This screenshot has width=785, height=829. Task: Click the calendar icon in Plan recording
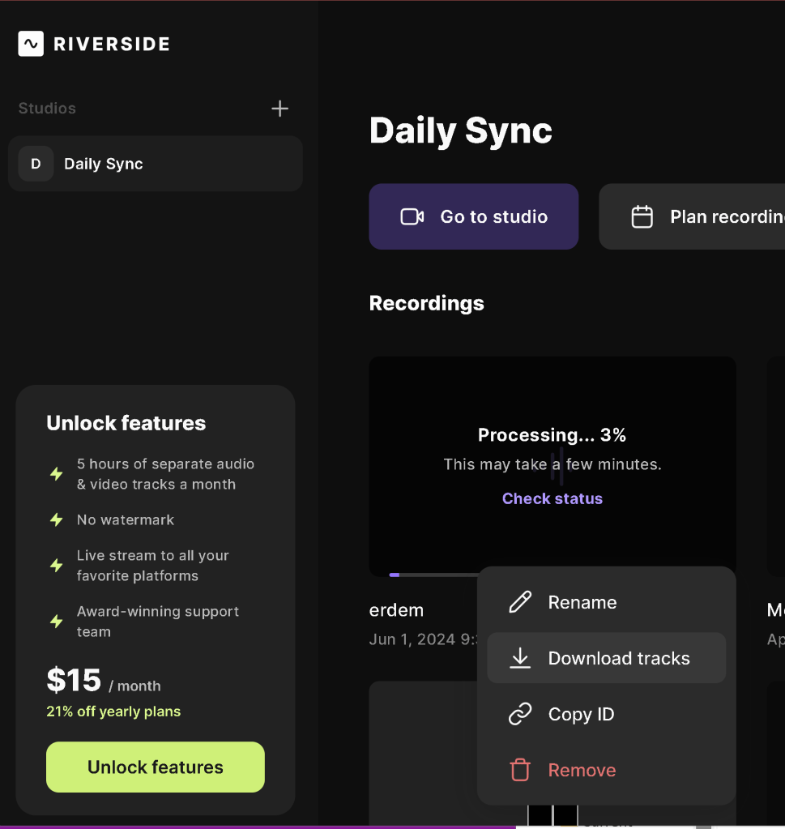pos(642,216)
